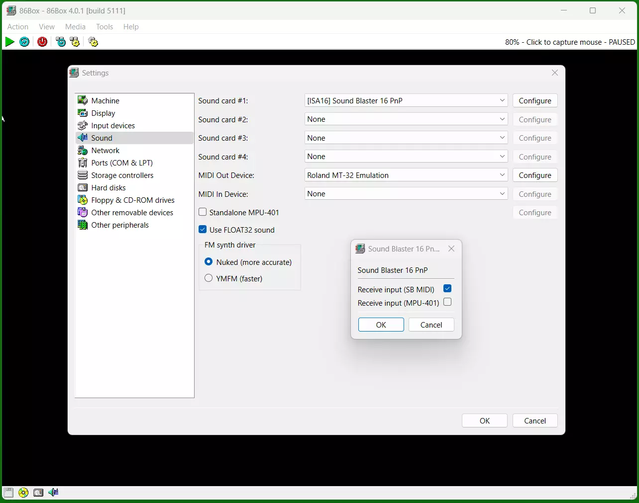Click the Network icon in sidebar
This screenshot has height=503, width=639.
pos(83,150)
